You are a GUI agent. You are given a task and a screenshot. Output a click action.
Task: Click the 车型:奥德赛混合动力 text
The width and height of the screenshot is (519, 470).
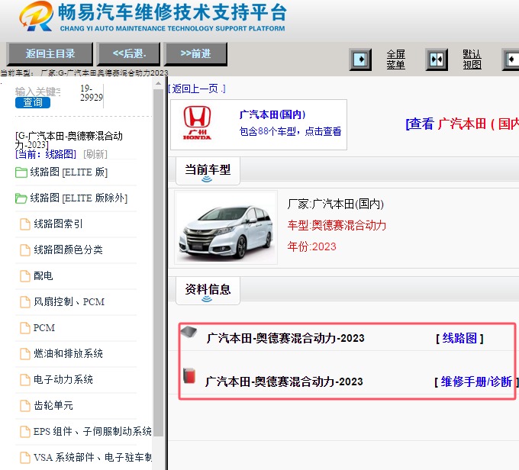[x=337, y=225]
